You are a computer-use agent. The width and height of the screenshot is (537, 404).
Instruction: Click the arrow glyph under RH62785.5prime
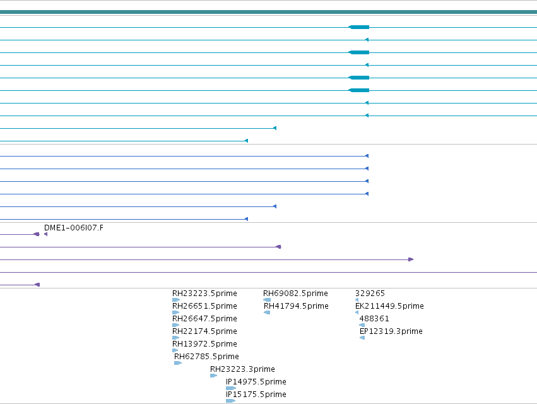(178, 363)
